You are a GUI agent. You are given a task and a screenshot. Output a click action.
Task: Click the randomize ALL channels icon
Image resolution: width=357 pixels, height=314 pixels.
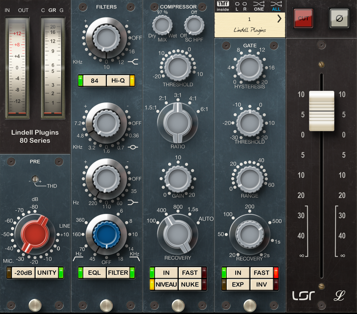[277, 6]
